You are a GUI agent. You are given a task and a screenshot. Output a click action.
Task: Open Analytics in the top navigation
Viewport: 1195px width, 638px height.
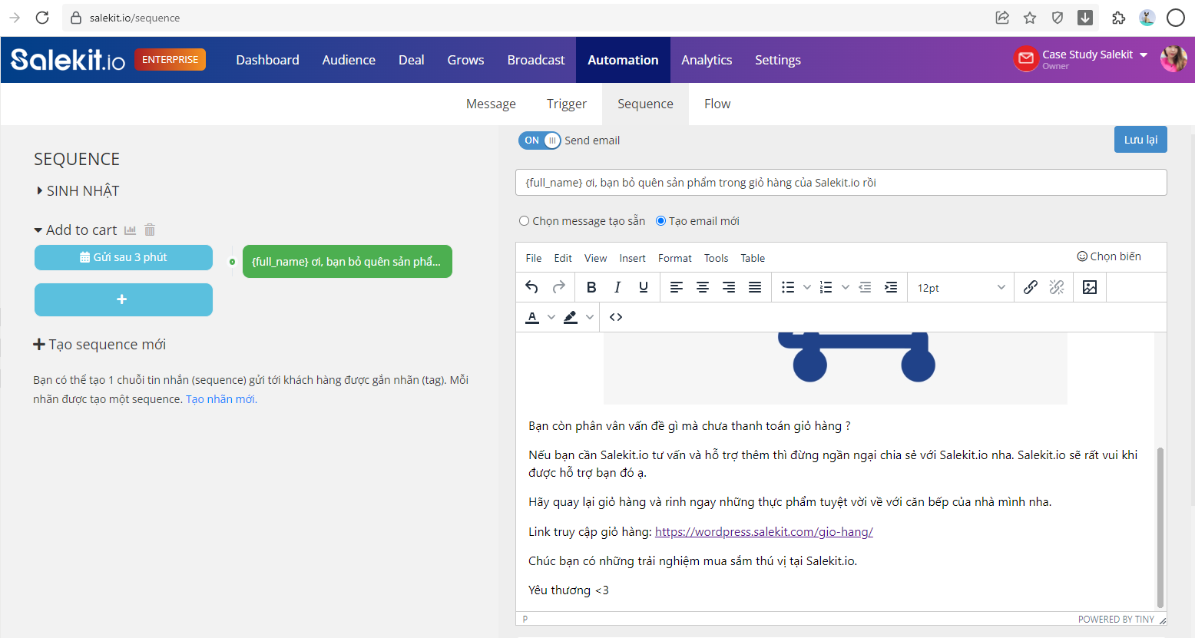(x=707, y=60)
